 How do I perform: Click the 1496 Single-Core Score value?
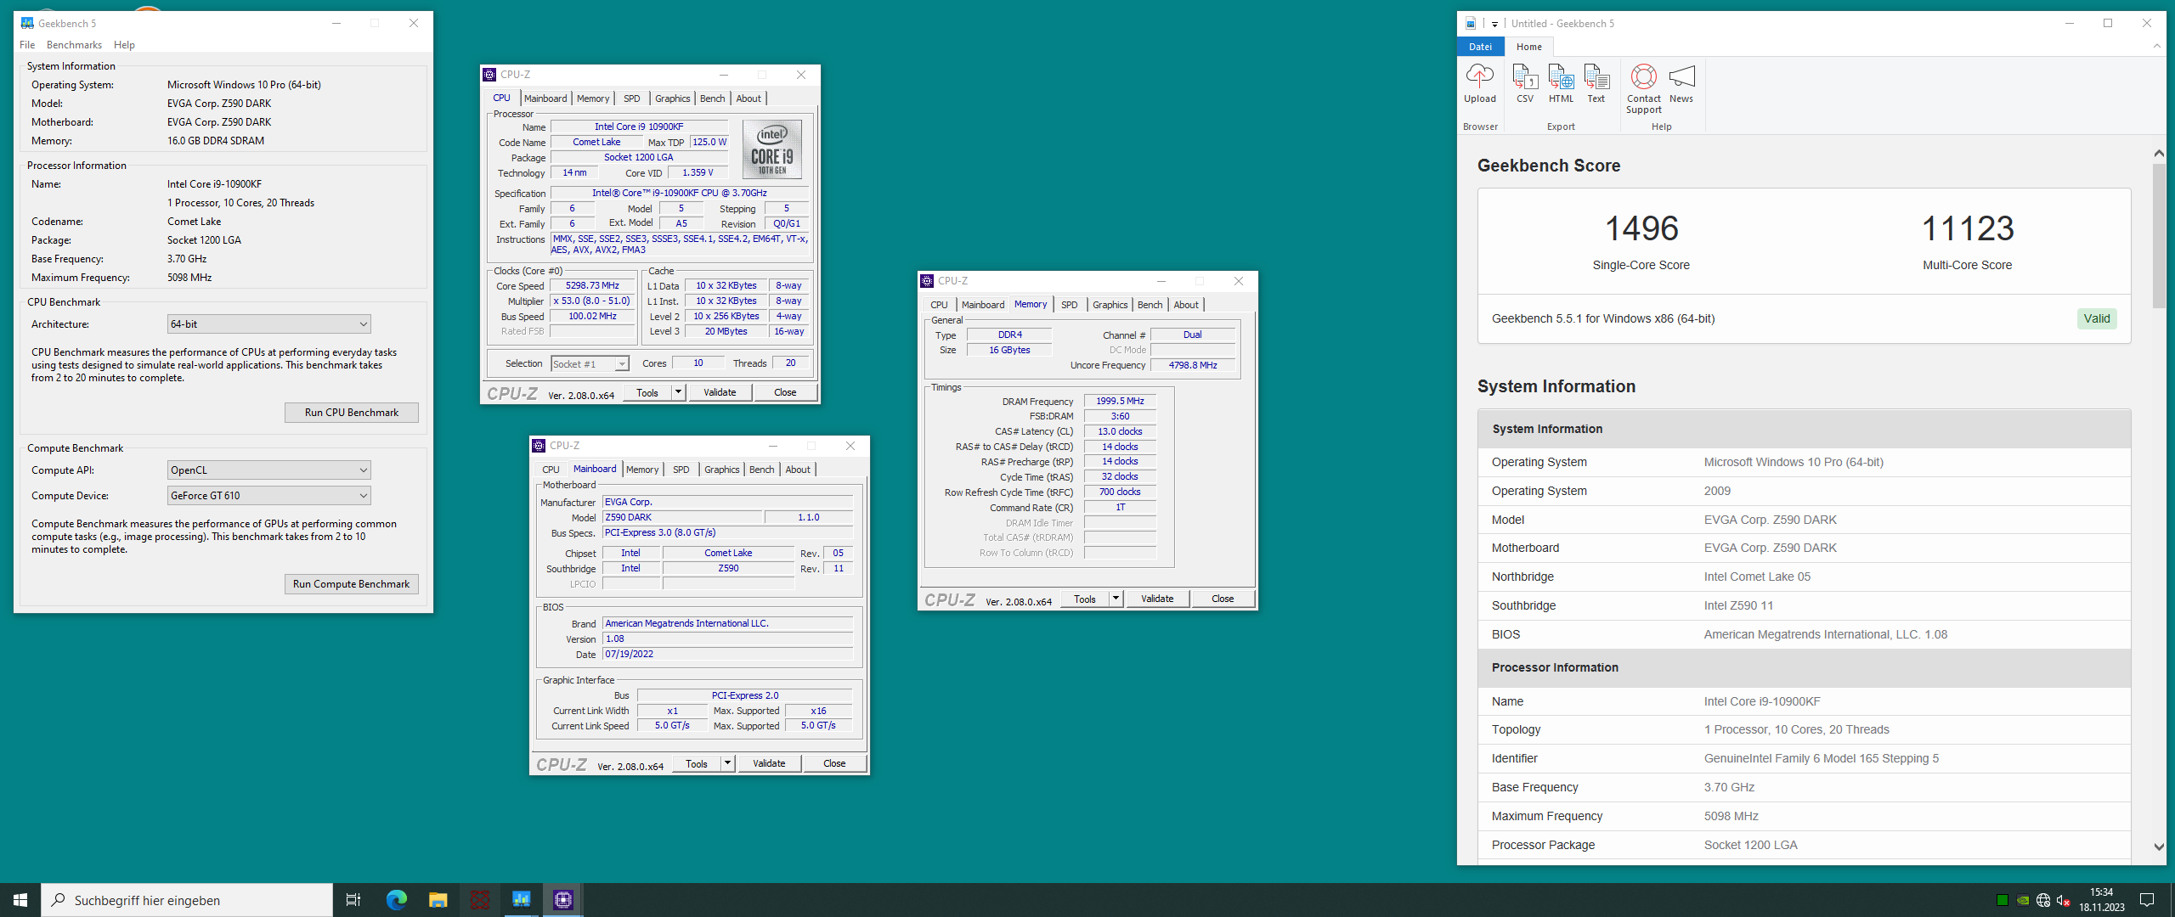pyautogui.click(x=1641, y=228)
